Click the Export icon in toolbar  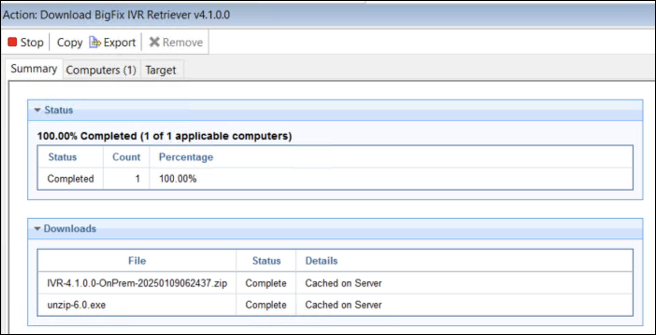(x=95, y=42)
